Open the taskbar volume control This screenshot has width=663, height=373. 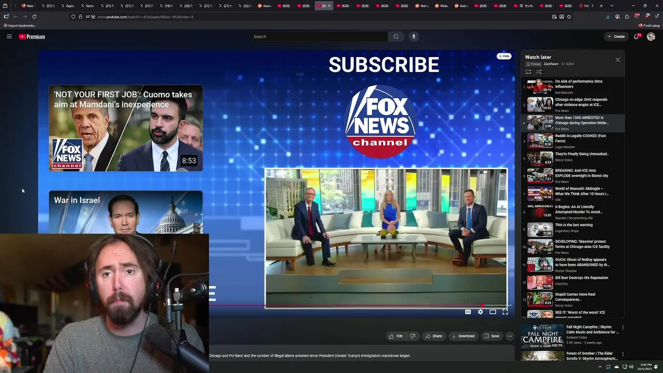pyautogui.click(x=631, y=367)
